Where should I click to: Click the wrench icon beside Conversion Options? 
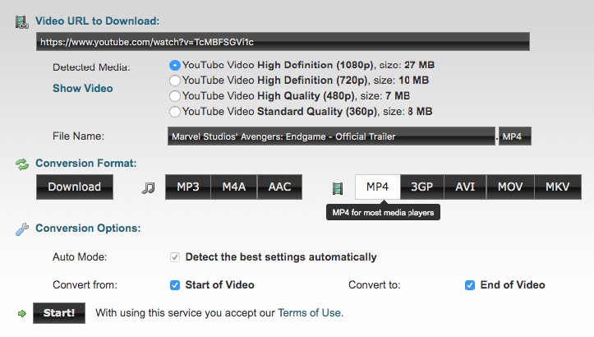click(22, 229)
